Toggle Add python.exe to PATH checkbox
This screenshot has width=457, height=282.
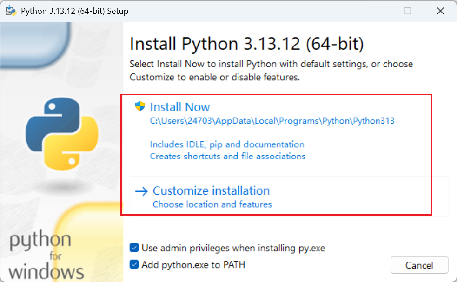[134, 264]
